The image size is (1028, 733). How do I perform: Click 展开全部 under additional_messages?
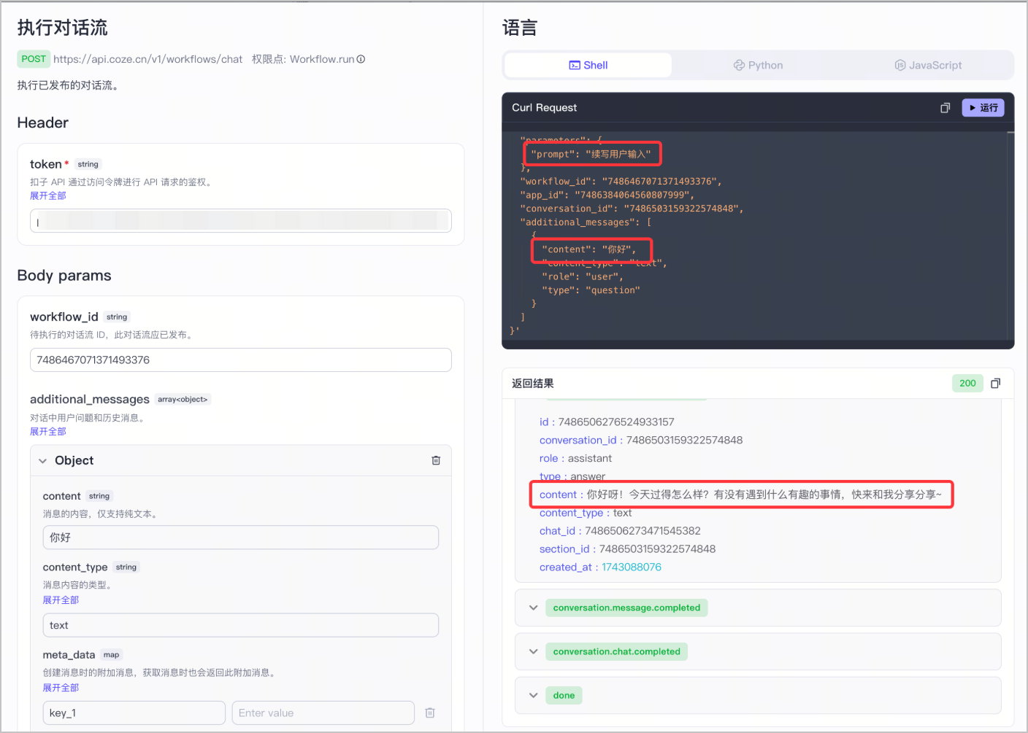[x=48, y=431]
